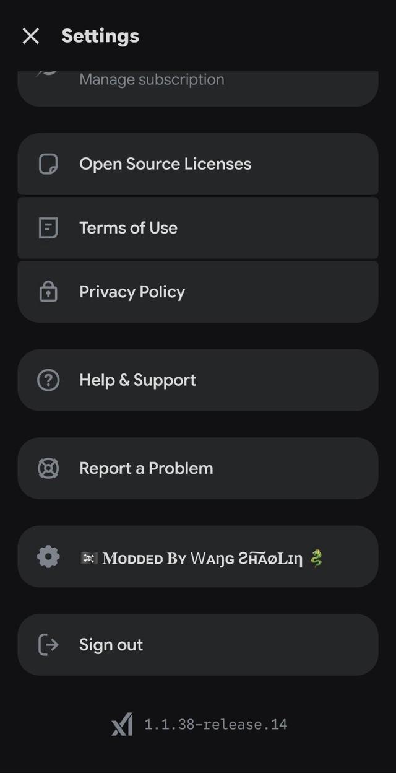The image size is (396, 773).
Task: Select the Report a Problem lifebuoy icon
Action: [49, 468]
